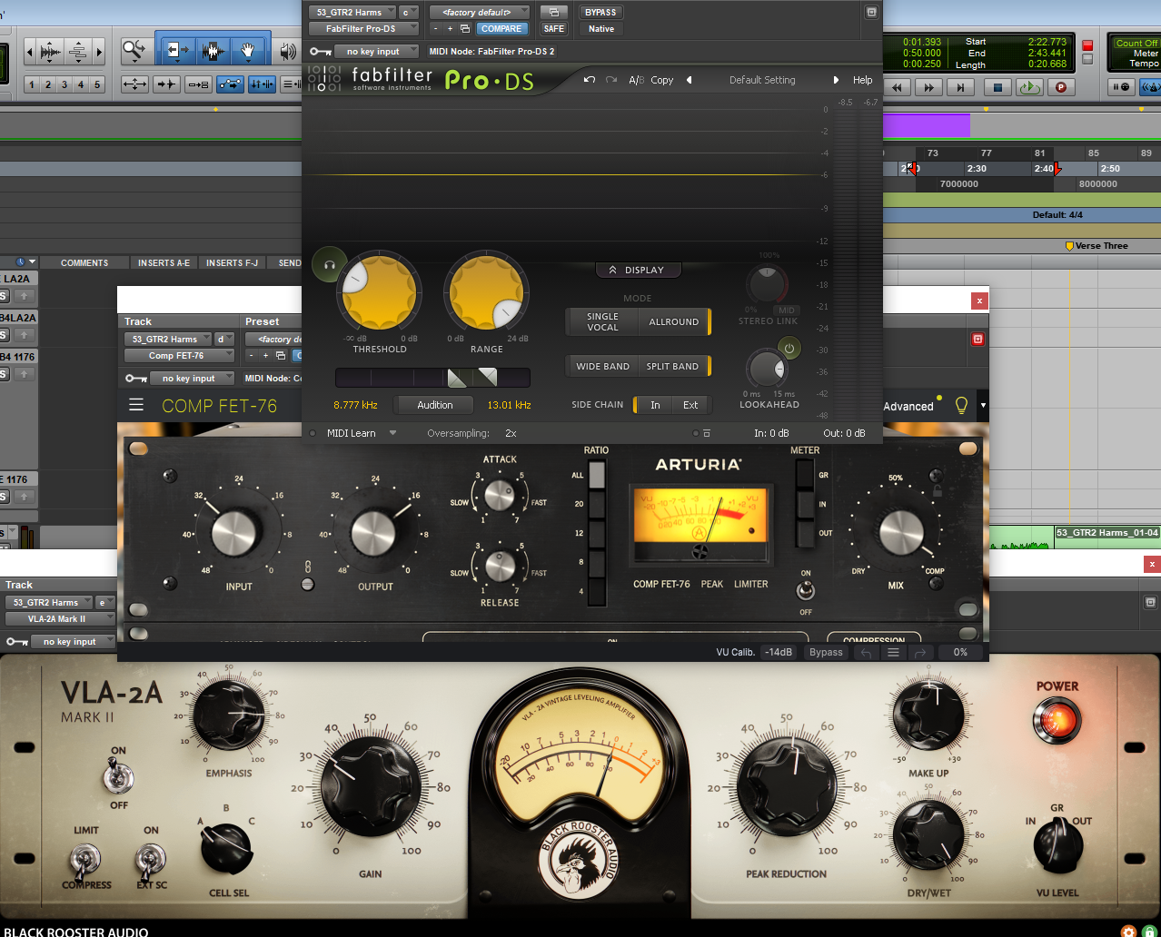Select Pro-DS Single Vocal mode
The width and height of the screenshot is (1161, 937).
click(601, 321)
